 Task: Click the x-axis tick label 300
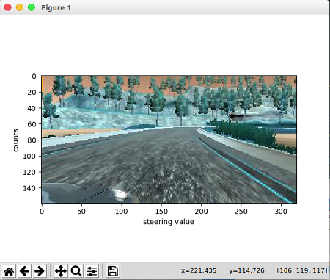(281, 212)
